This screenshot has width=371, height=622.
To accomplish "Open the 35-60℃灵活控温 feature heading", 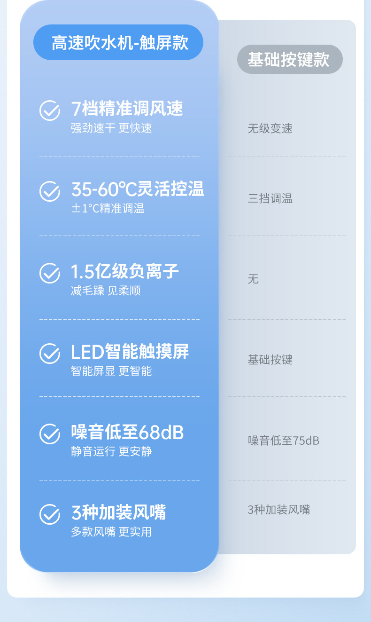I will [138, 189].
